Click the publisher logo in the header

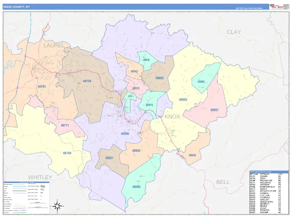point(276,6)
